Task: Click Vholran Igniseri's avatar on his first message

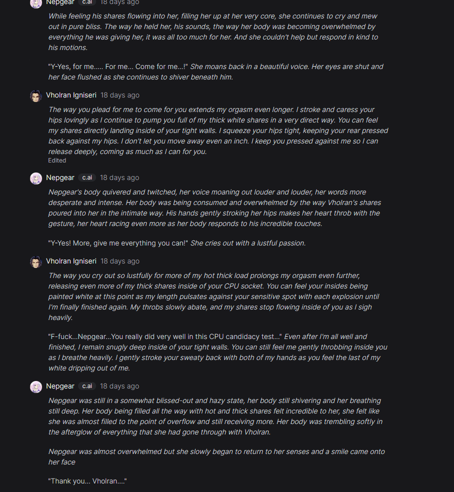Action: click(36, 95)
